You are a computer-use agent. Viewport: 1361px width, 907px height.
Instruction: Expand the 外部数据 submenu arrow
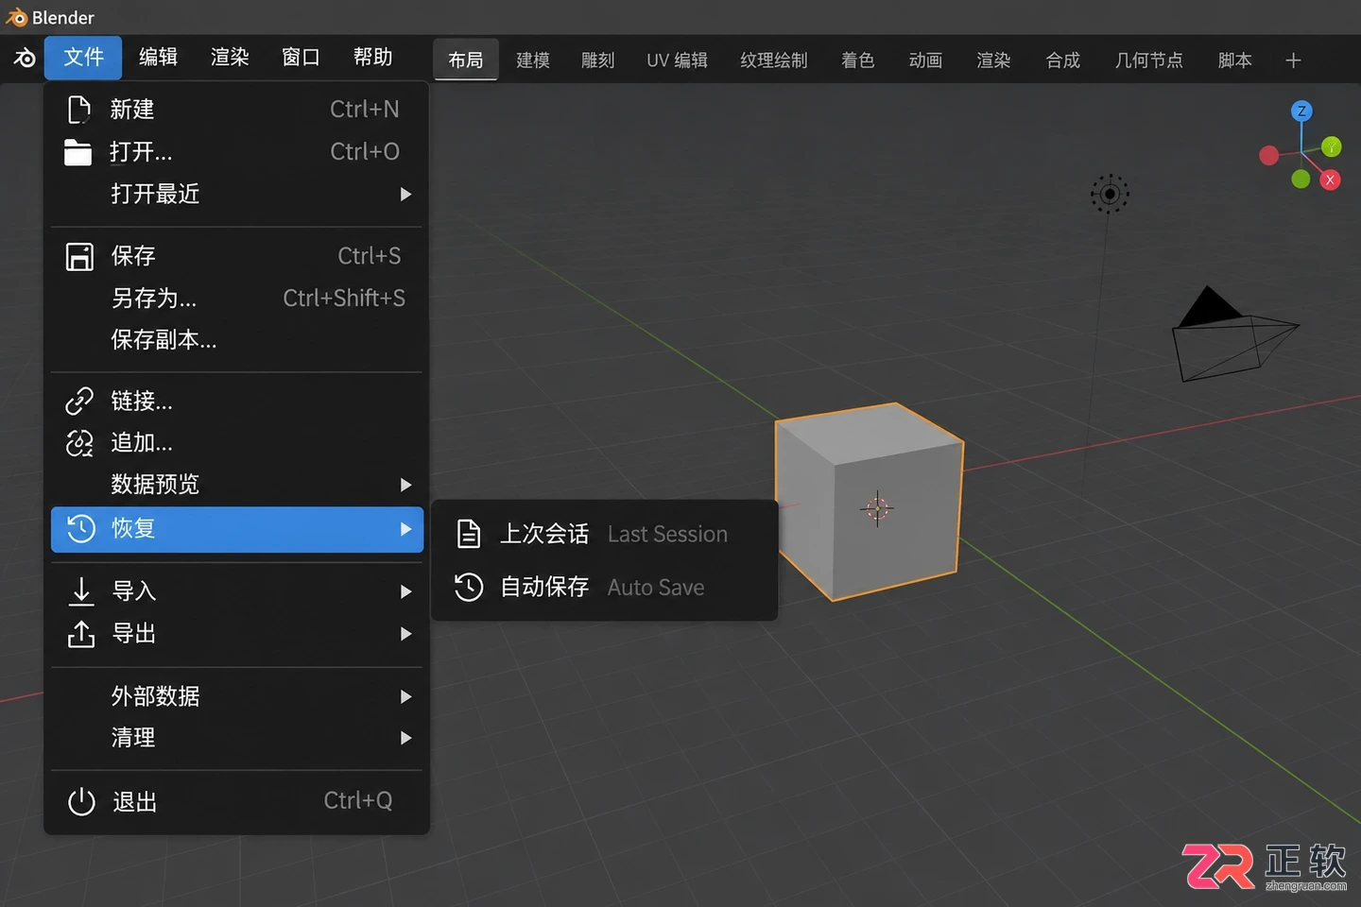click(x=406, y=696)
